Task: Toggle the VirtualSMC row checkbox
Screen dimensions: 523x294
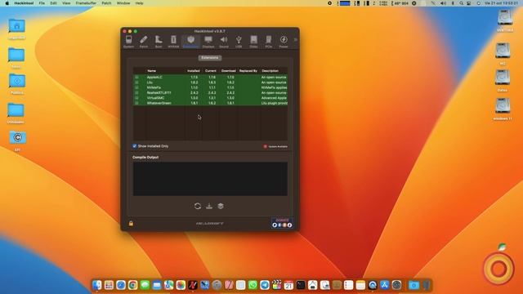Action: pos(136,98)
